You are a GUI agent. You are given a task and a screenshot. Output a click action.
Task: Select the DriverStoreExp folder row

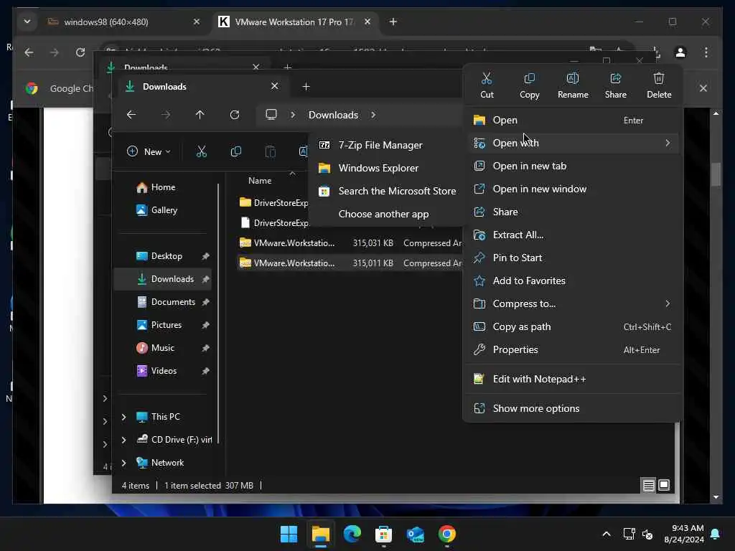point(273,203)
